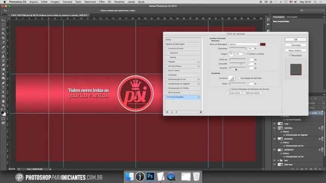Select the Hand tool
Screen dimensions: 326x183
[x=3, y=101]
